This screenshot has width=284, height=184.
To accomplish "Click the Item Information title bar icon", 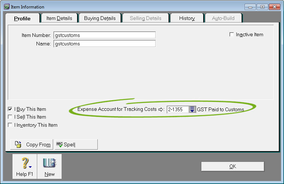I will point(6,7).
